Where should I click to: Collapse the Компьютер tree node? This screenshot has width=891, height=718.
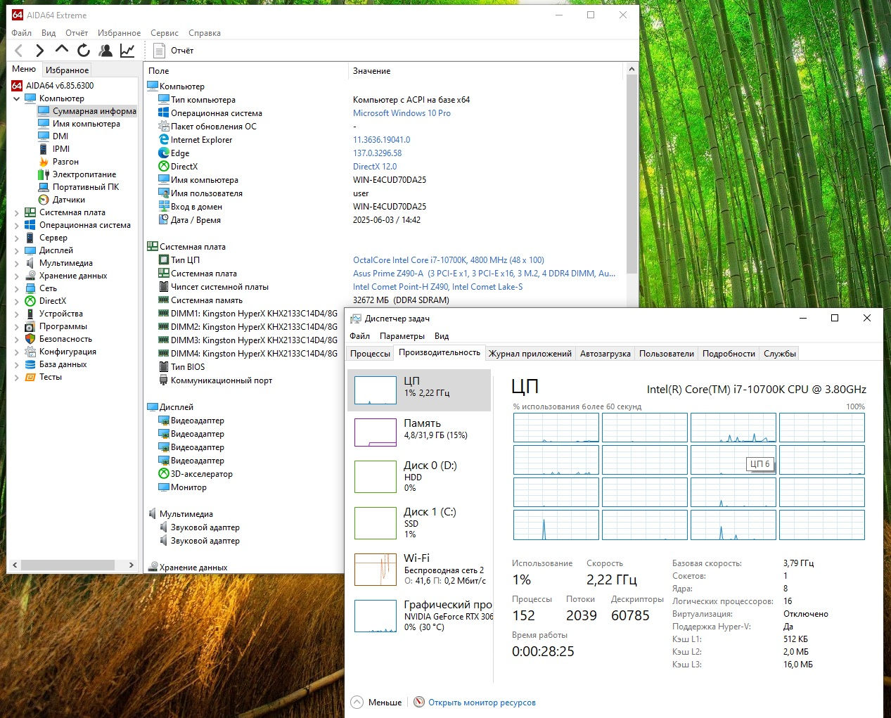click(17, 98)
